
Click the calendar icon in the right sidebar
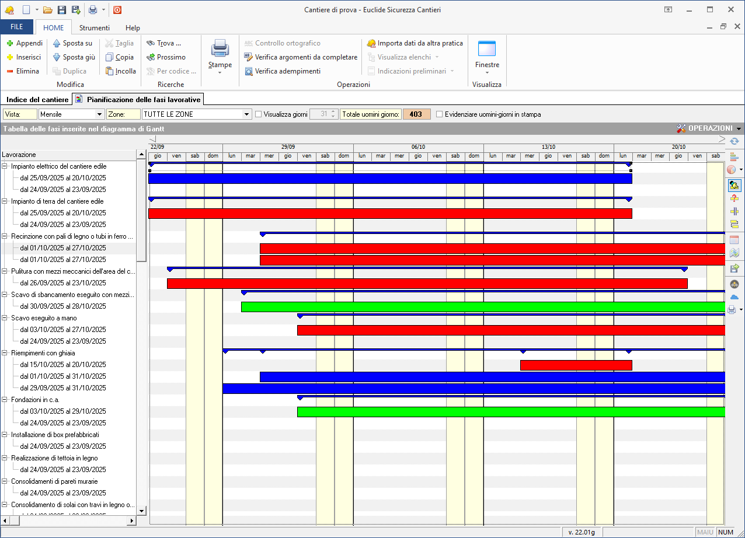coord(734,239)
